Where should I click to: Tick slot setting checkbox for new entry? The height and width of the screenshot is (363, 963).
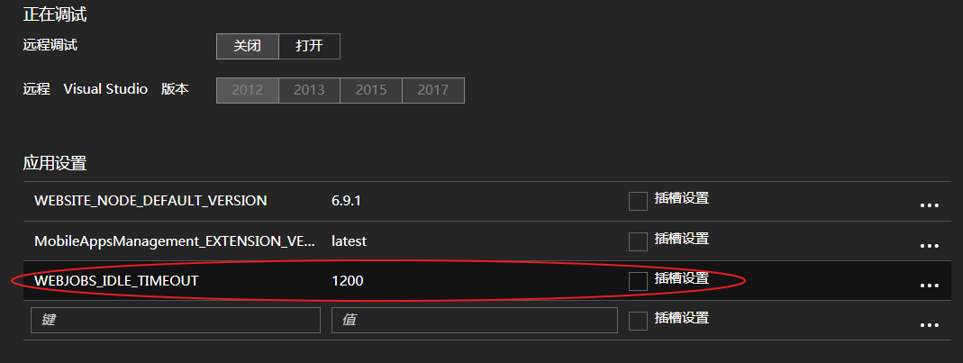638,321
